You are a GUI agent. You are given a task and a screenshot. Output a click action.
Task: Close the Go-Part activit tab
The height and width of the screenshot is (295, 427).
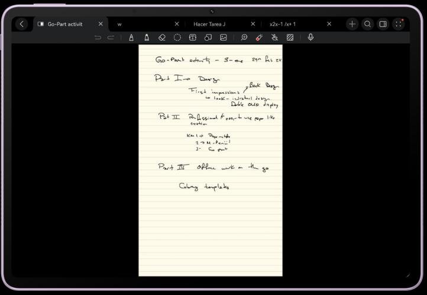pos(101,24)
